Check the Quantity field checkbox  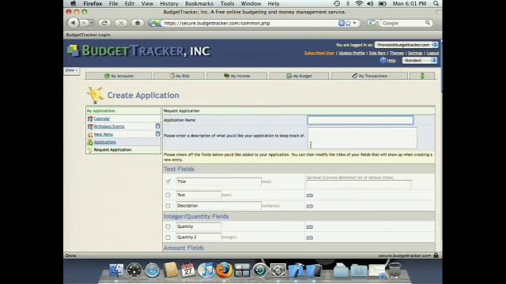coord(168,226)
